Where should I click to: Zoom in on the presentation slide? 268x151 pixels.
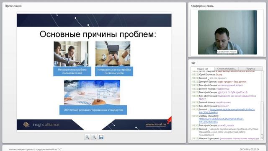pos(88,137)
